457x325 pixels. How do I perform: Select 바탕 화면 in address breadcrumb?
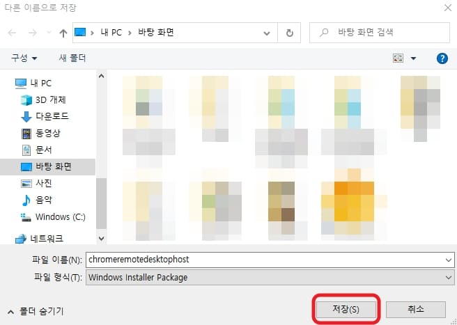point(155,32)
